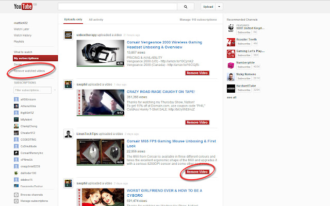
Task: Open WORST GIRLFRIEND EVER title link
Action: (164, 193)
